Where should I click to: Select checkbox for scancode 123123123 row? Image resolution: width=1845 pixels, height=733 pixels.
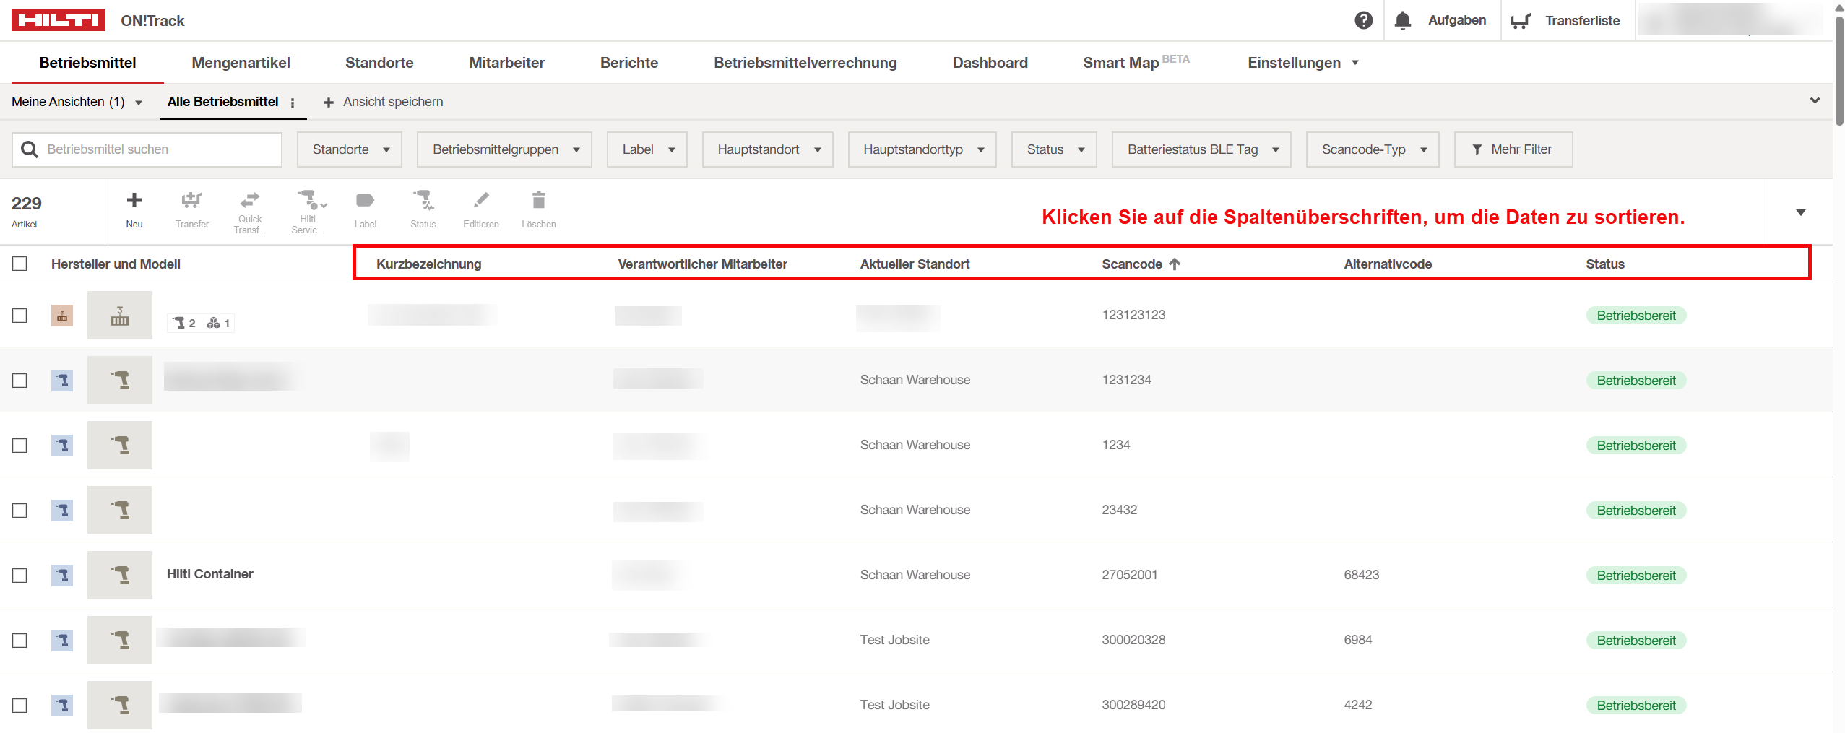(x=20, y=316)
